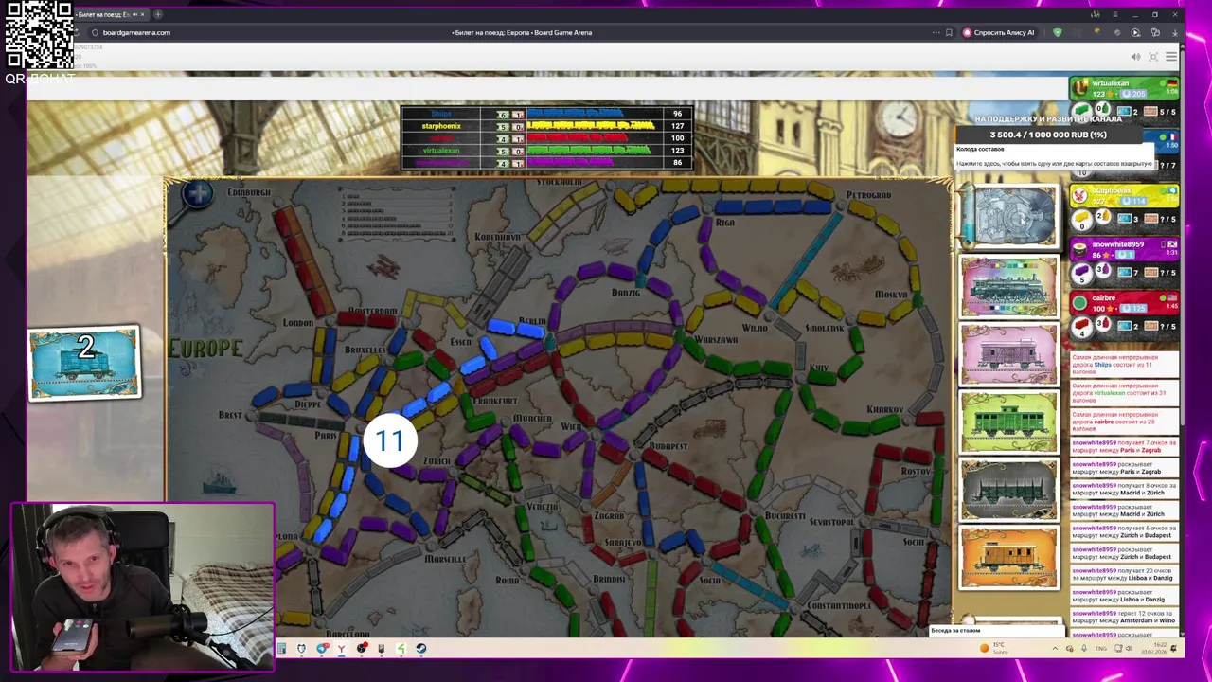Click the Kharkov city label on the map
Screen dimensions: 1212x682
coord(885,409)
